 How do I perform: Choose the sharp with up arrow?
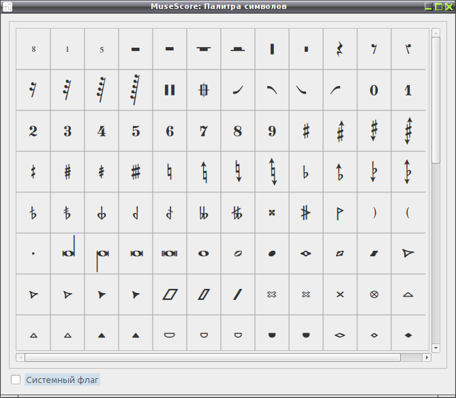(x=339, y=131)
